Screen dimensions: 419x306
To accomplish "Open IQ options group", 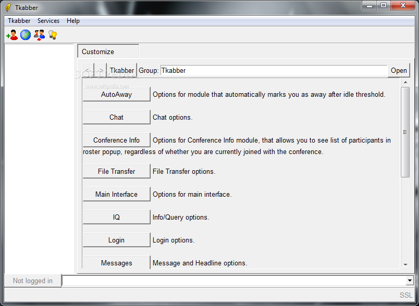I will pos(117,217).
